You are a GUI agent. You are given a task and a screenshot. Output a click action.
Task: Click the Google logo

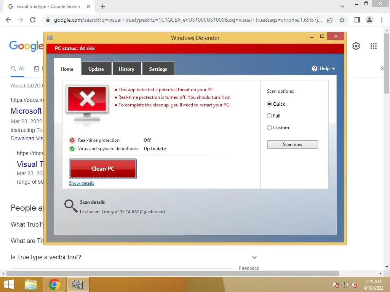[x=26, y=46]
